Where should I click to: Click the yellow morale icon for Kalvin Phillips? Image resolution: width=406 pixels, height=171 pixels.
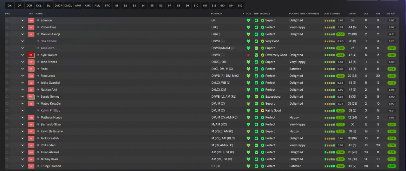point(263,111)
